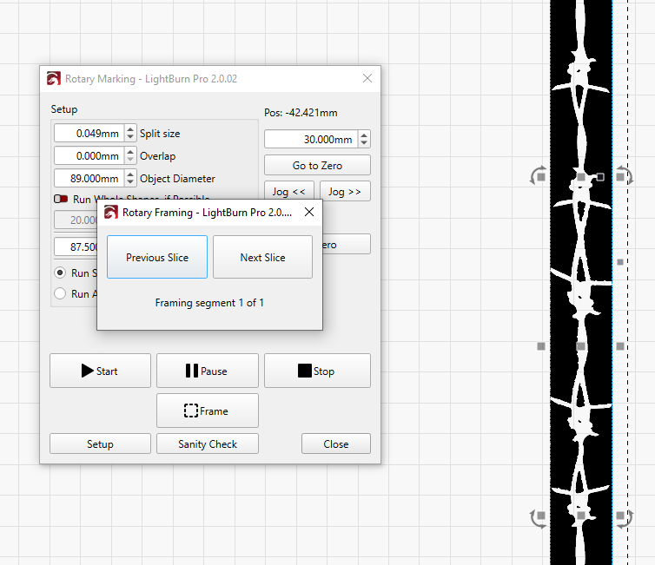Click the Stop button
This screenshot has width=655, height=565.
pyautogui.click(x=317, y=371)
